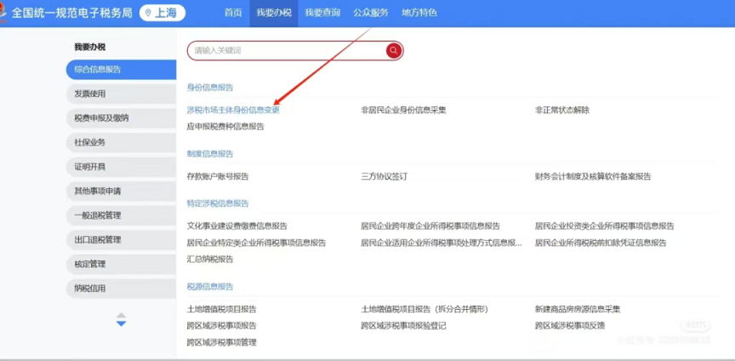Screen dimensions: 735x361
Task: Open 存款账户账号报告 link
Action: click(x=218, y=176)
